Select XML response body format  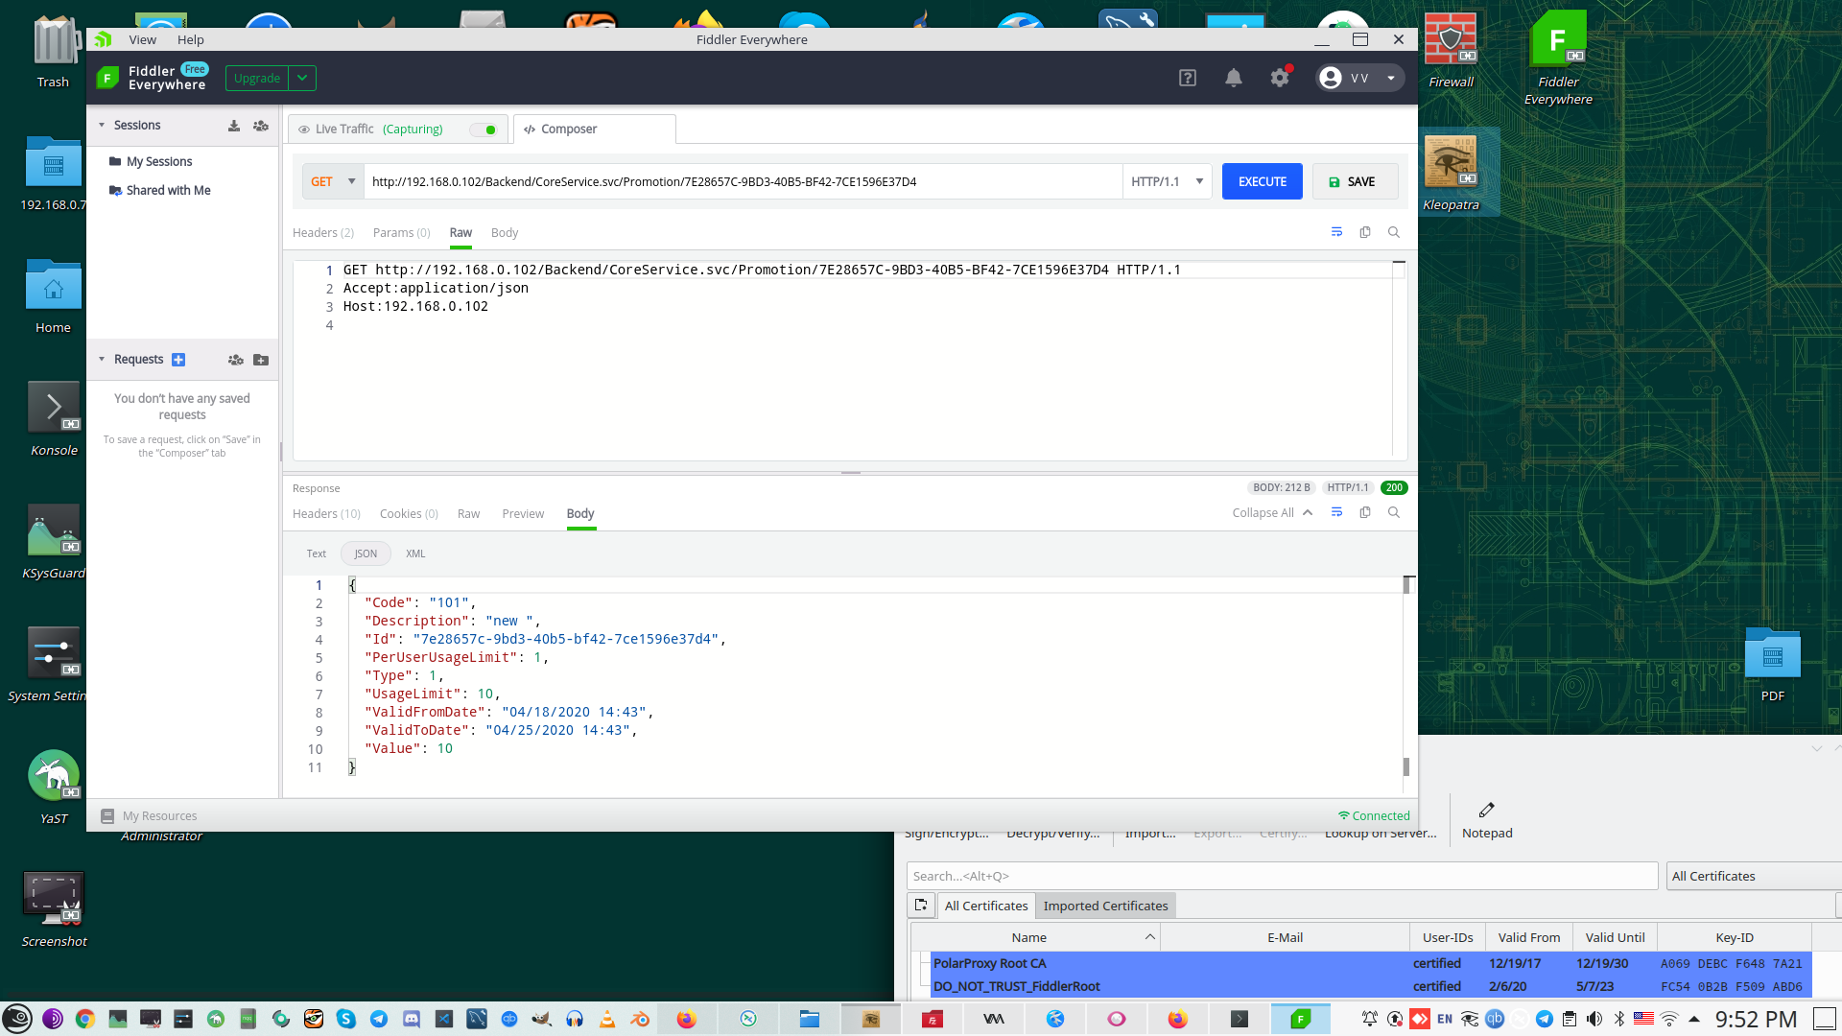pos(415,553)
